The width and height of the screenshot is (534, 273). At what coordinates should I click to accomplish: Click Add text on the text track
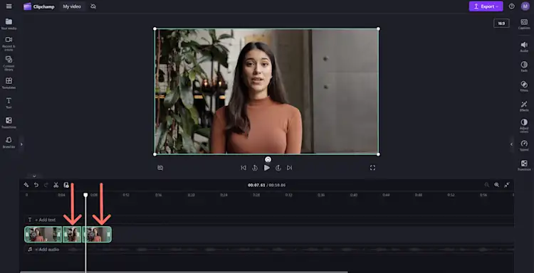tap(45, 220)
